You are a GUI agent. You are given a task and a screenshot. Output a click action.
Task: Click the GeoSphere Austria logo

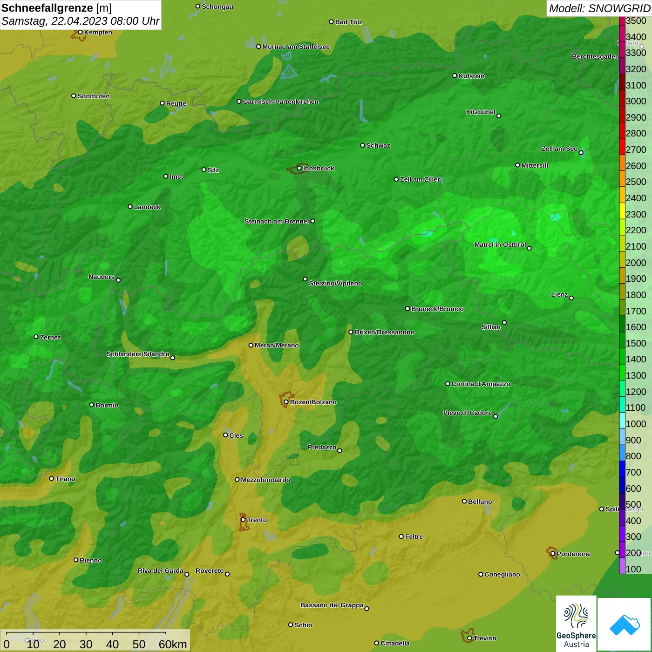point(576,623)
